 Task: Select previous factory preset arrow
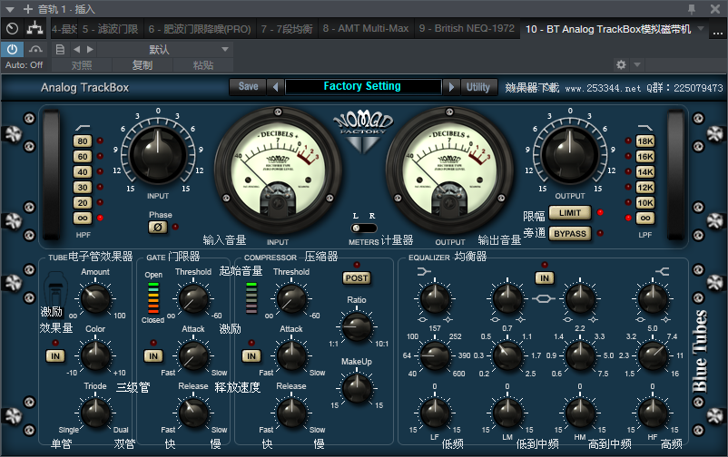275,87
